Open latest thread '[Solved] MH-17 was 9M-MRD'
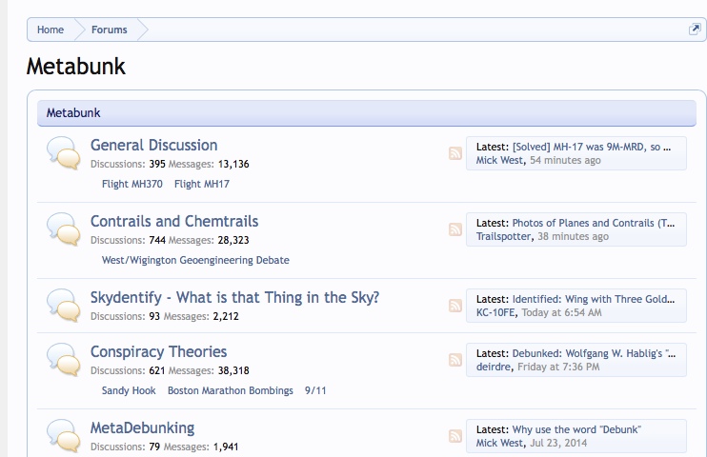Viewport: 707px width, 457px height. (592, 147)
